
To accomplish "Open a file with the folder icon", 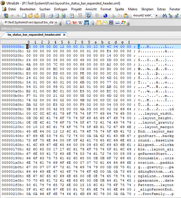I will pos(30,15).
